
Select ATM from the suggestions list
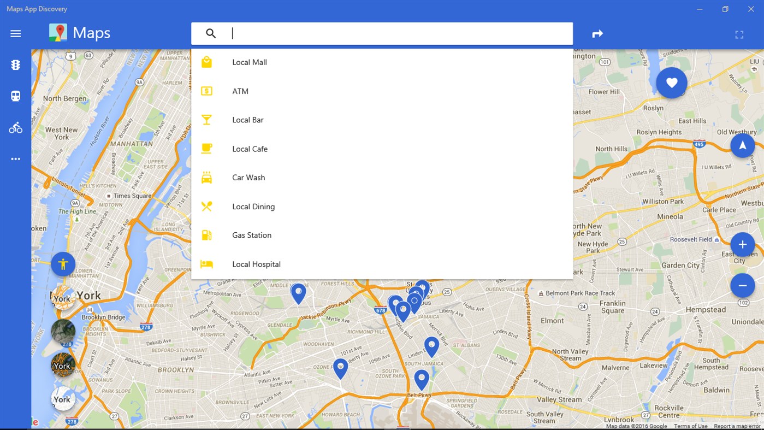click(x=240, y=91)
